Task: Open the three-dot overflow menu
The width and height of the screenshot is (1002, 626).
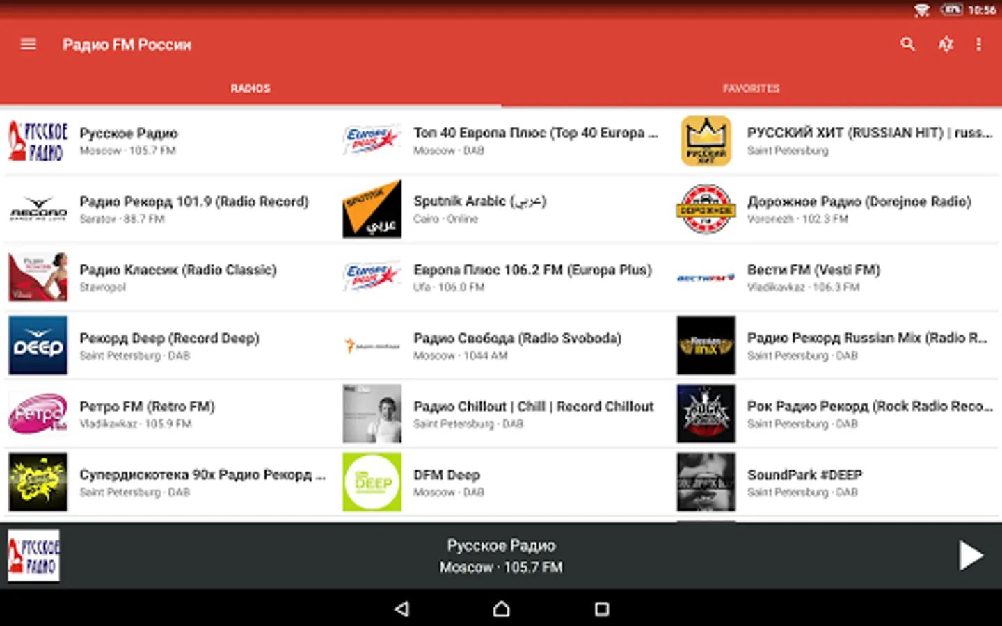Action: point(979,45)
